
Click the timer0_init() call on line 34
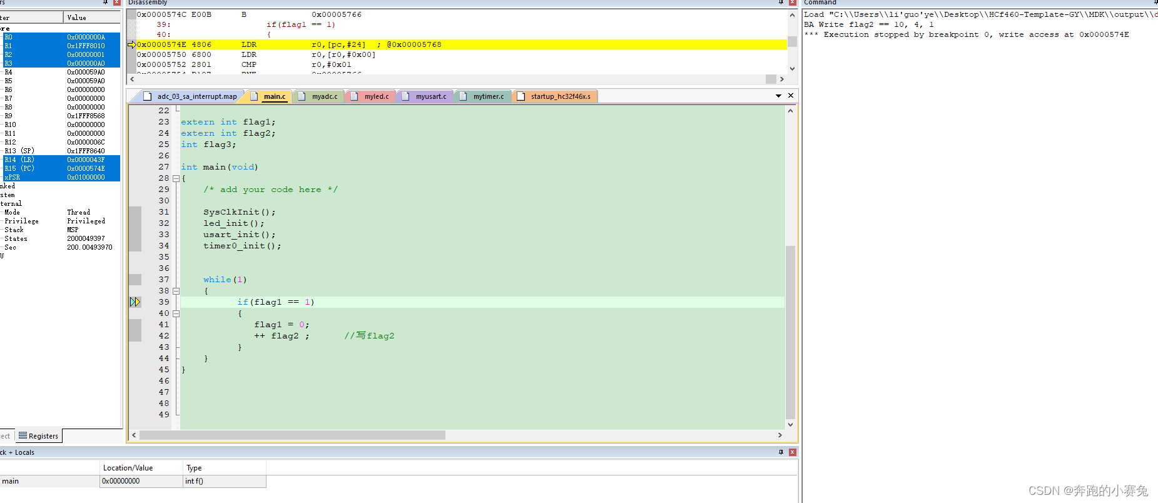pos(242,246)
